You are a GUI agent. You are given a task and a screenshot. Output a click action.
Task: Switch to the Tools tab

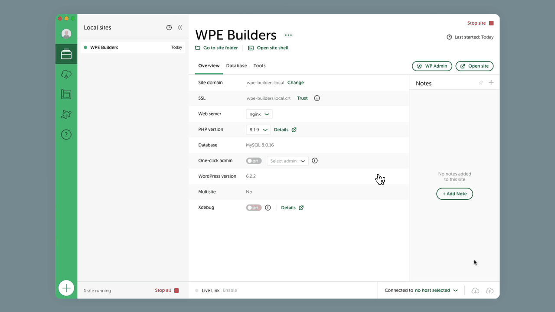tap(259, 66)
